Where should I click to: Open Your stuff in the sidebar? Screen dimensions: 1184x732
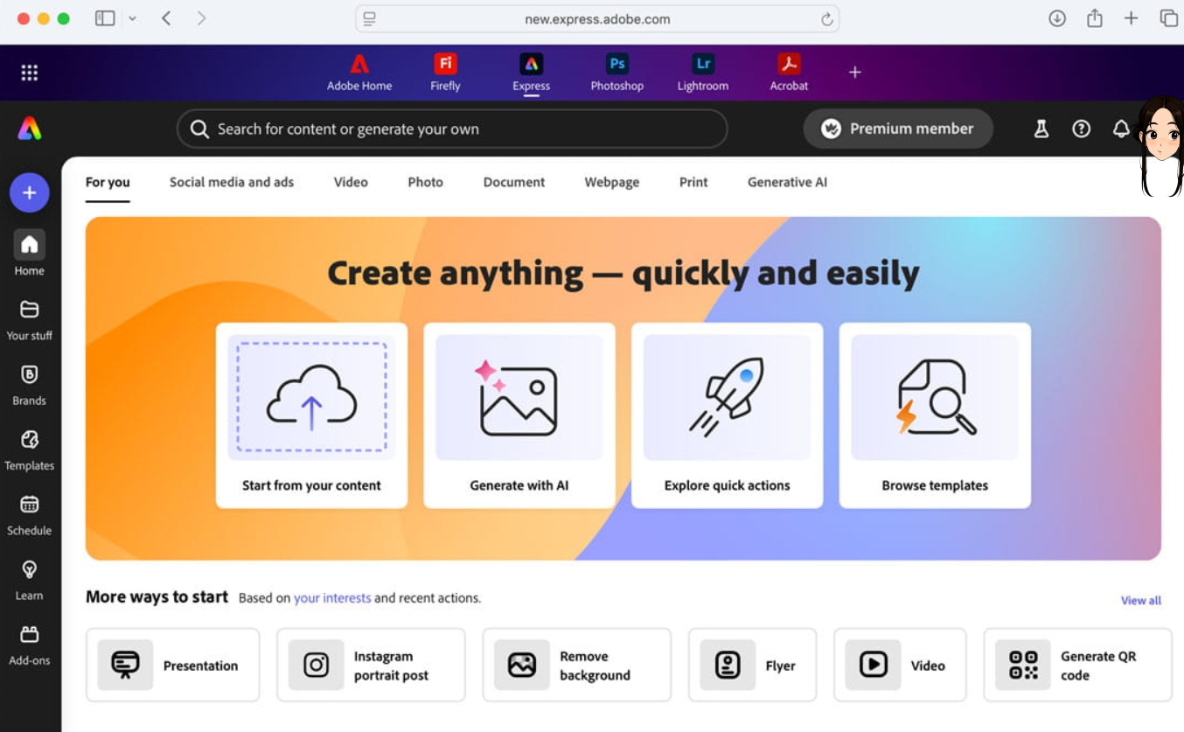click(29, 319)
